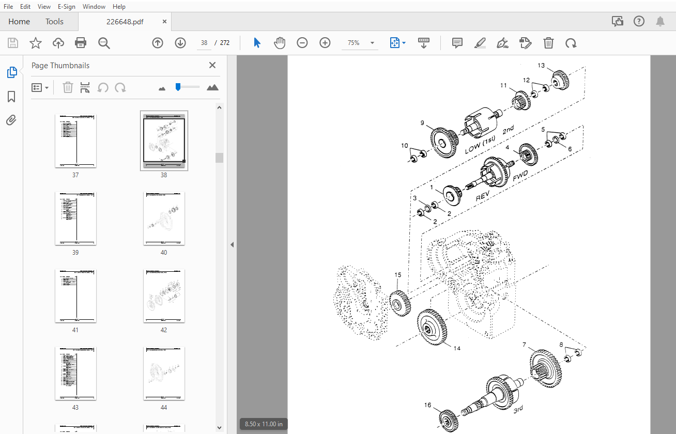The height and width of the screenshot is (434, 676).
Task: Click the insert page break icon in thumbnails panel
Action: click(85, 87)
